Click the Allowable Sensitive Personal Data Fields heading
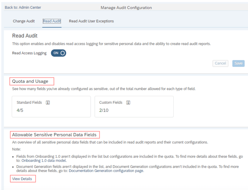 [x=54, y=135]
